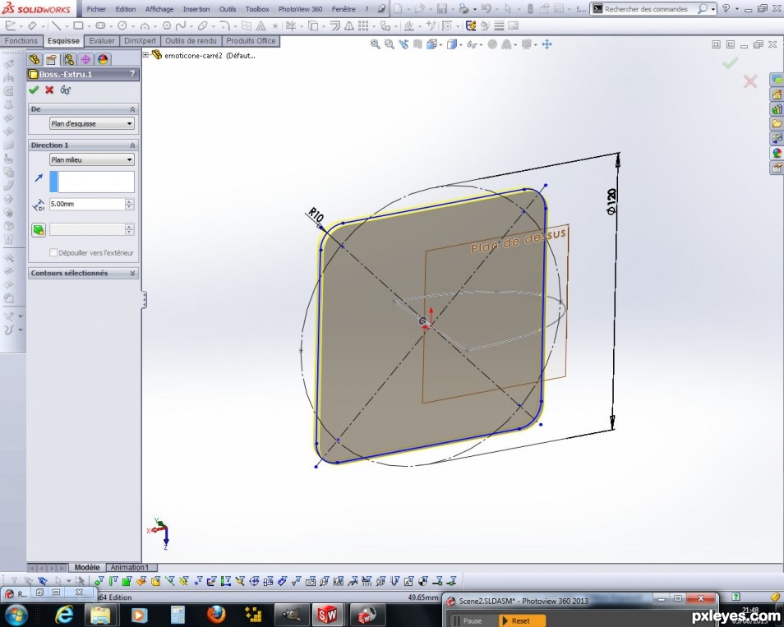This screenshot has width=784, height=627.
Task: Click the Zoom to Fit icon
Action: tap(375, 44)
